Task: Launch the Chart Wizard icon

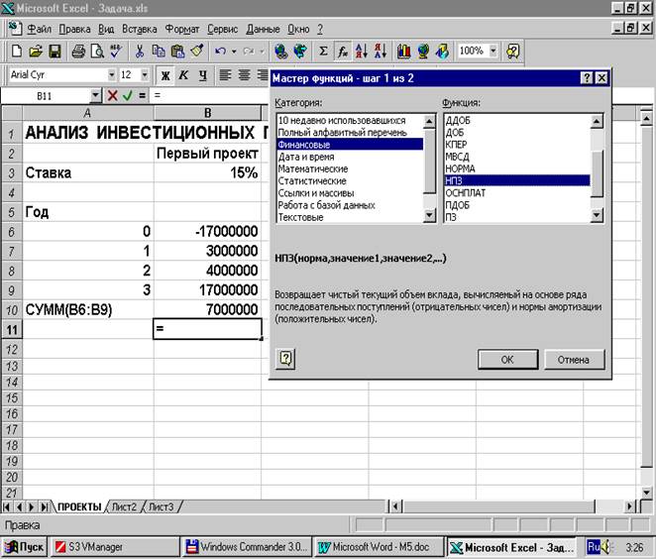Action: pos(403,52)
